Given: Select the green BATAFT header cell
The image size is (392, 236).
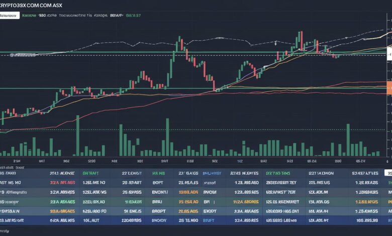Looking at the screenshot, I should tap(91, 173).
